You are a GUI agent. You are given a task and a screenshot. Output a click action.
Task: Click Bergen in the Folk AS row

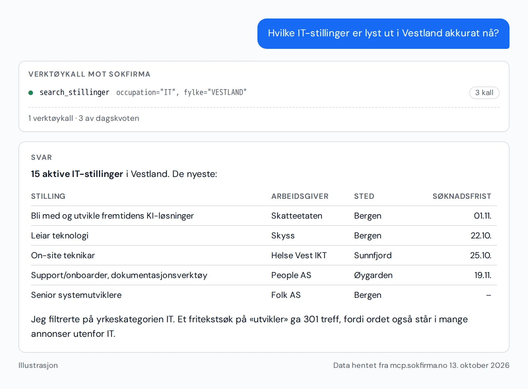[368, 295]
